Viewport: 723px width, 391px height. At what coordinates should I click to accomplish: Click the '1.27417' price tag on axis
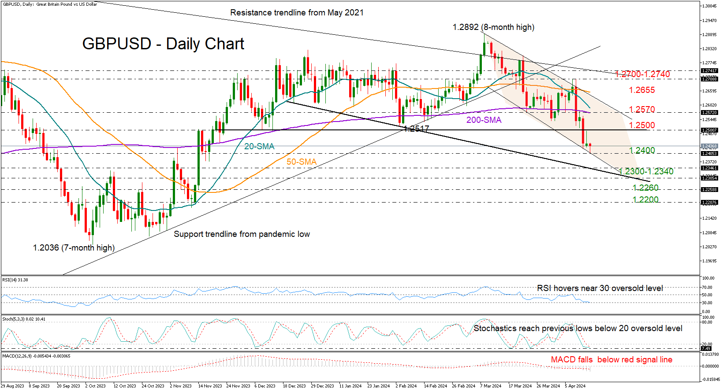[709, 70]
